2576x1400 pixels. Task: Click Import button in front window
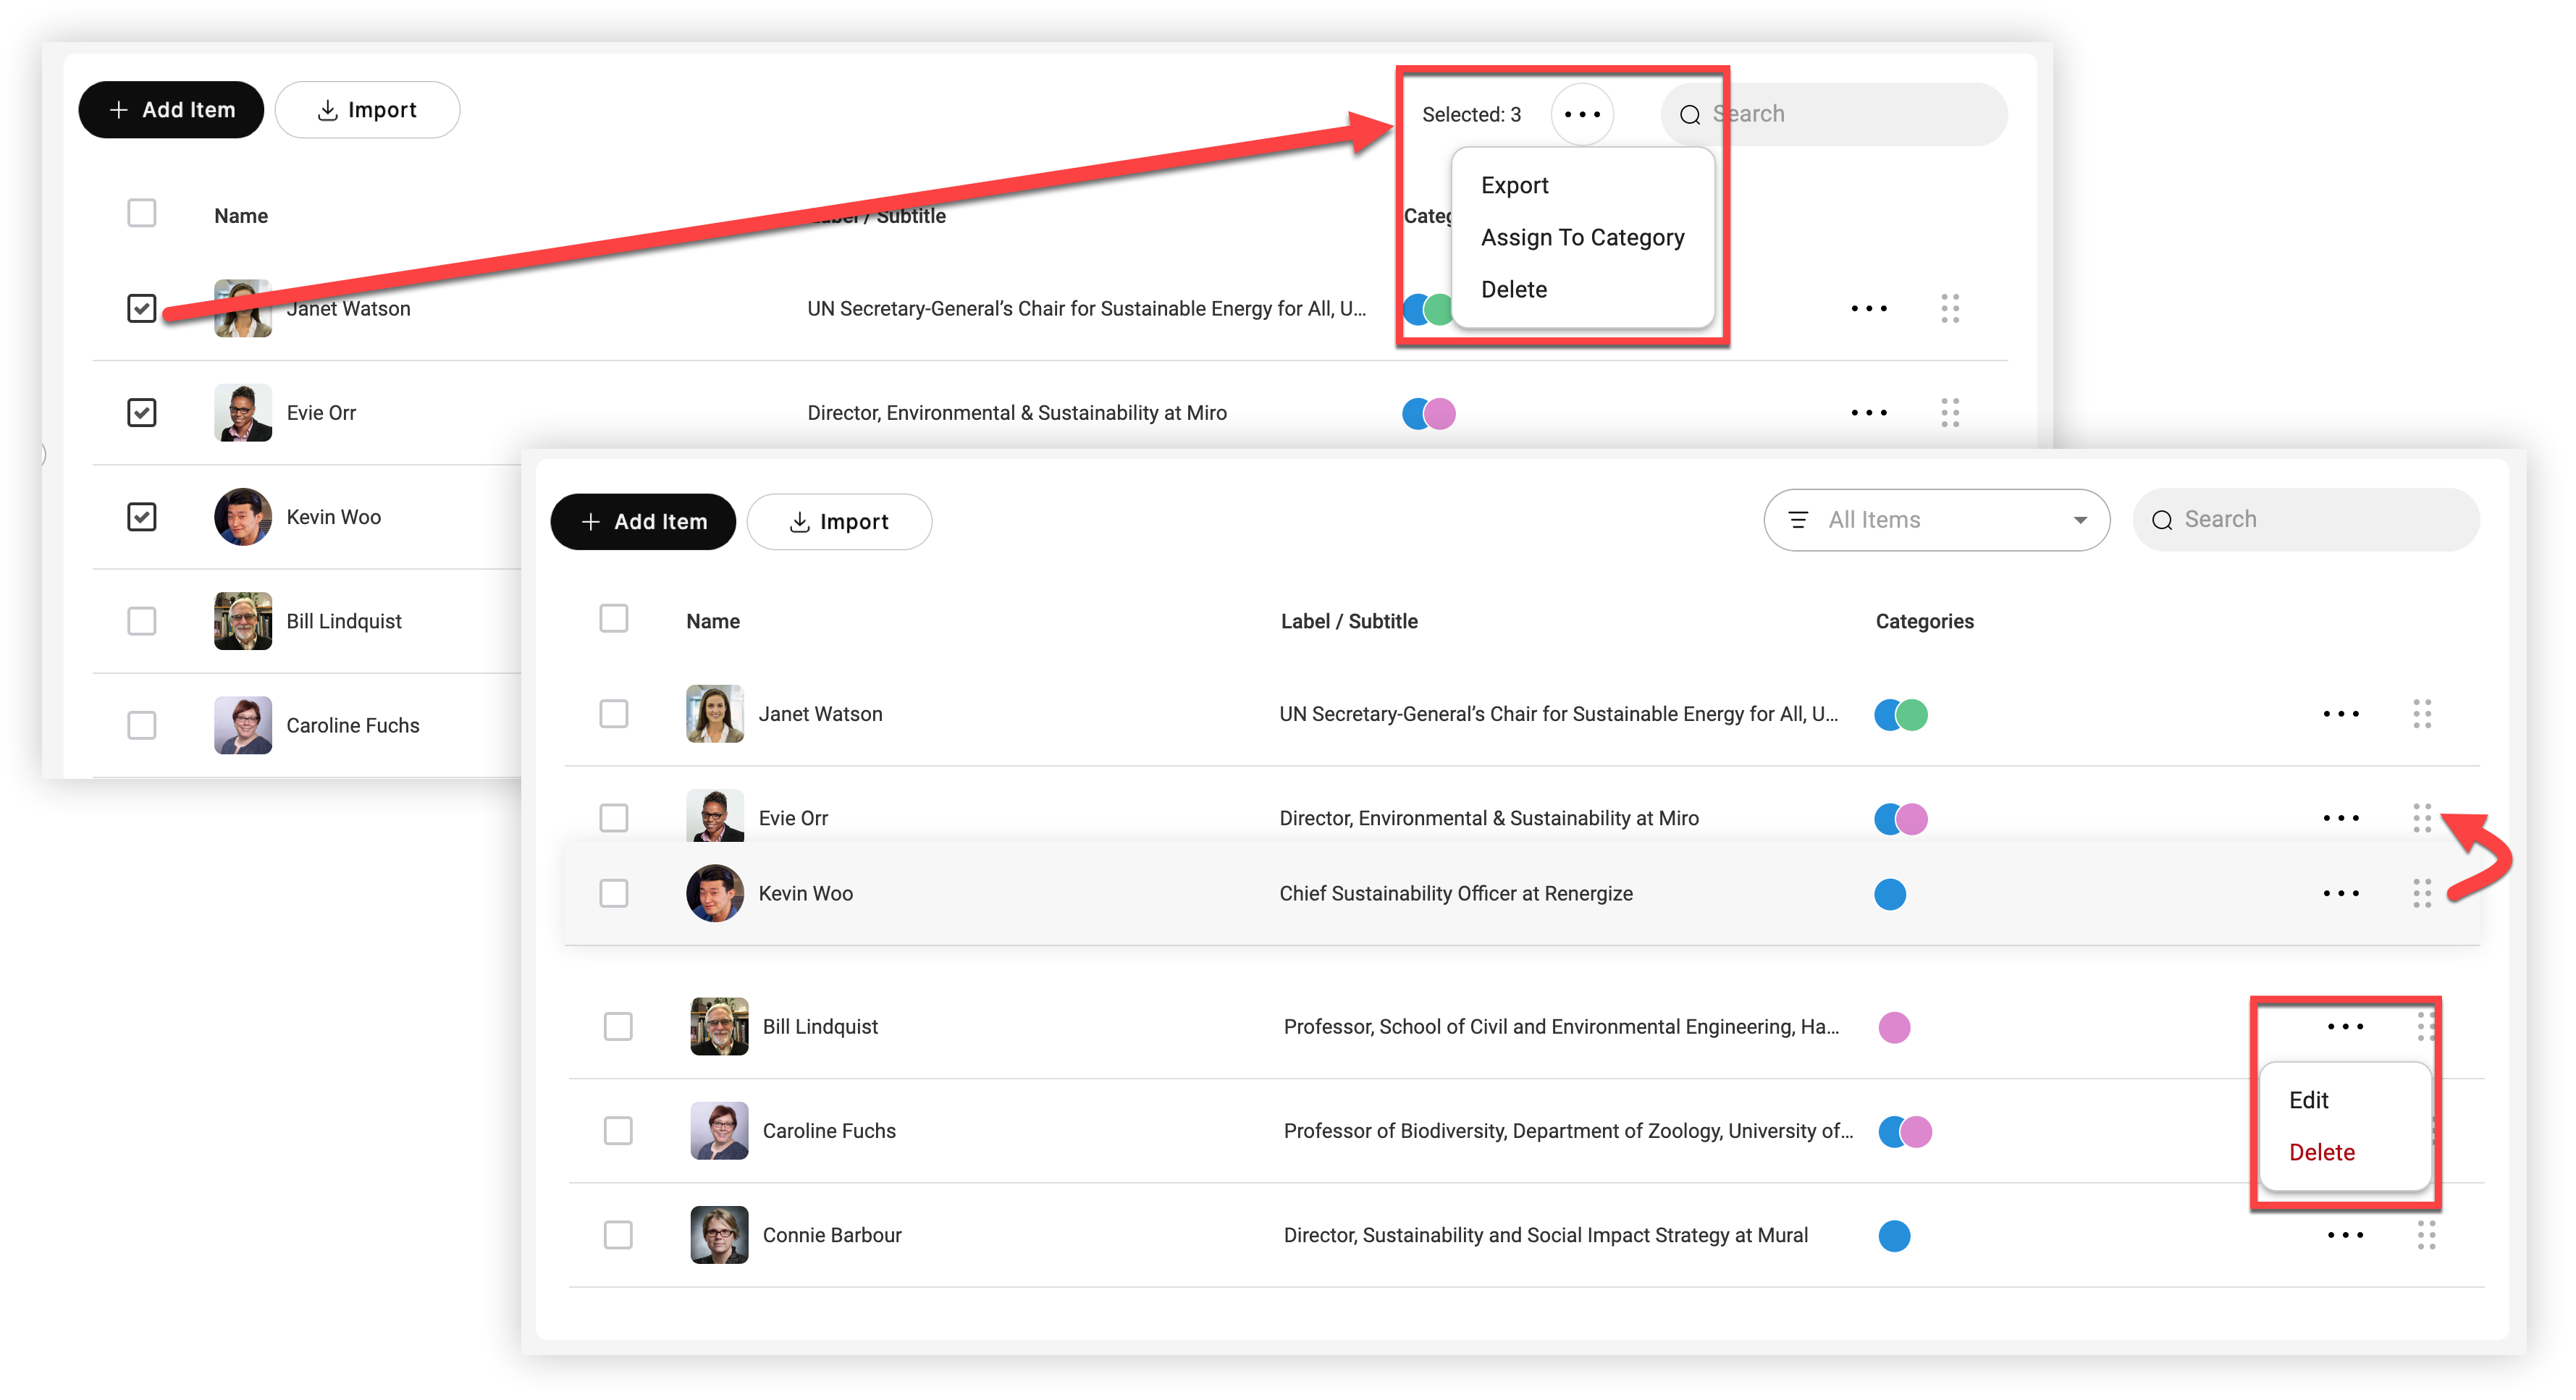click(839, 522)
